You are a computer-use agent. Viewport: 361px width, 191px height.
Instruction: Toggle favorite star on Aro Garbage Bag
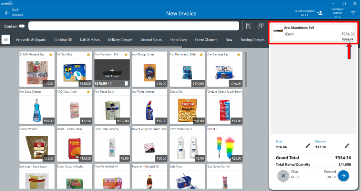[x=238, y=55]
